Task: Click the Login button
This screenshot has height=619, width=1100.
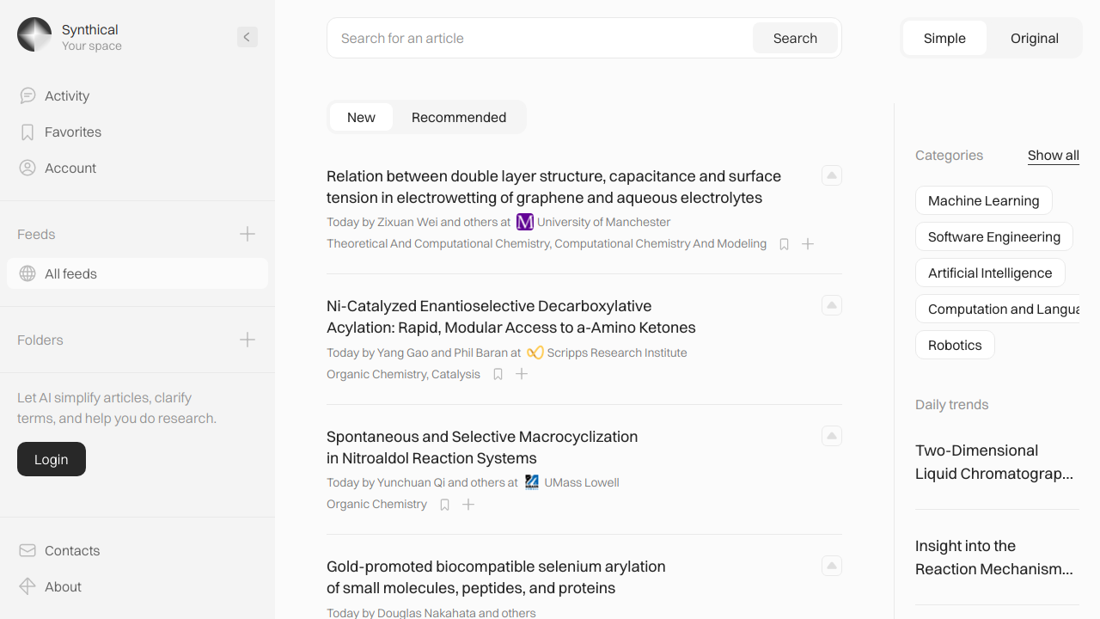Action: 52,459
